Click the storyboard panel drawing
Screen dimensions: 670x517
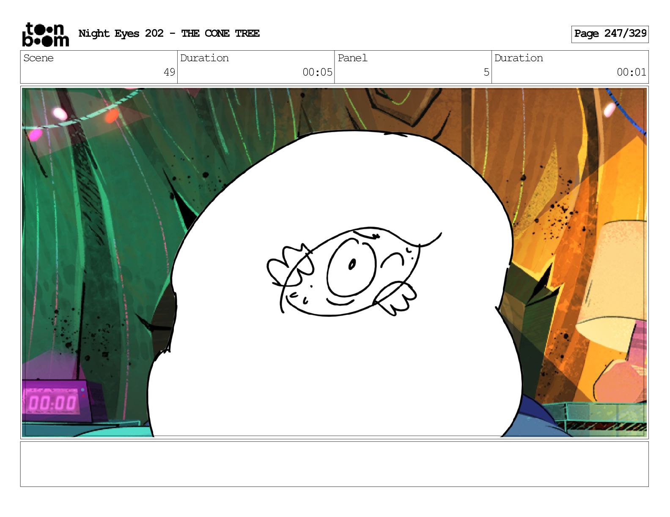[x=334, y=262]
